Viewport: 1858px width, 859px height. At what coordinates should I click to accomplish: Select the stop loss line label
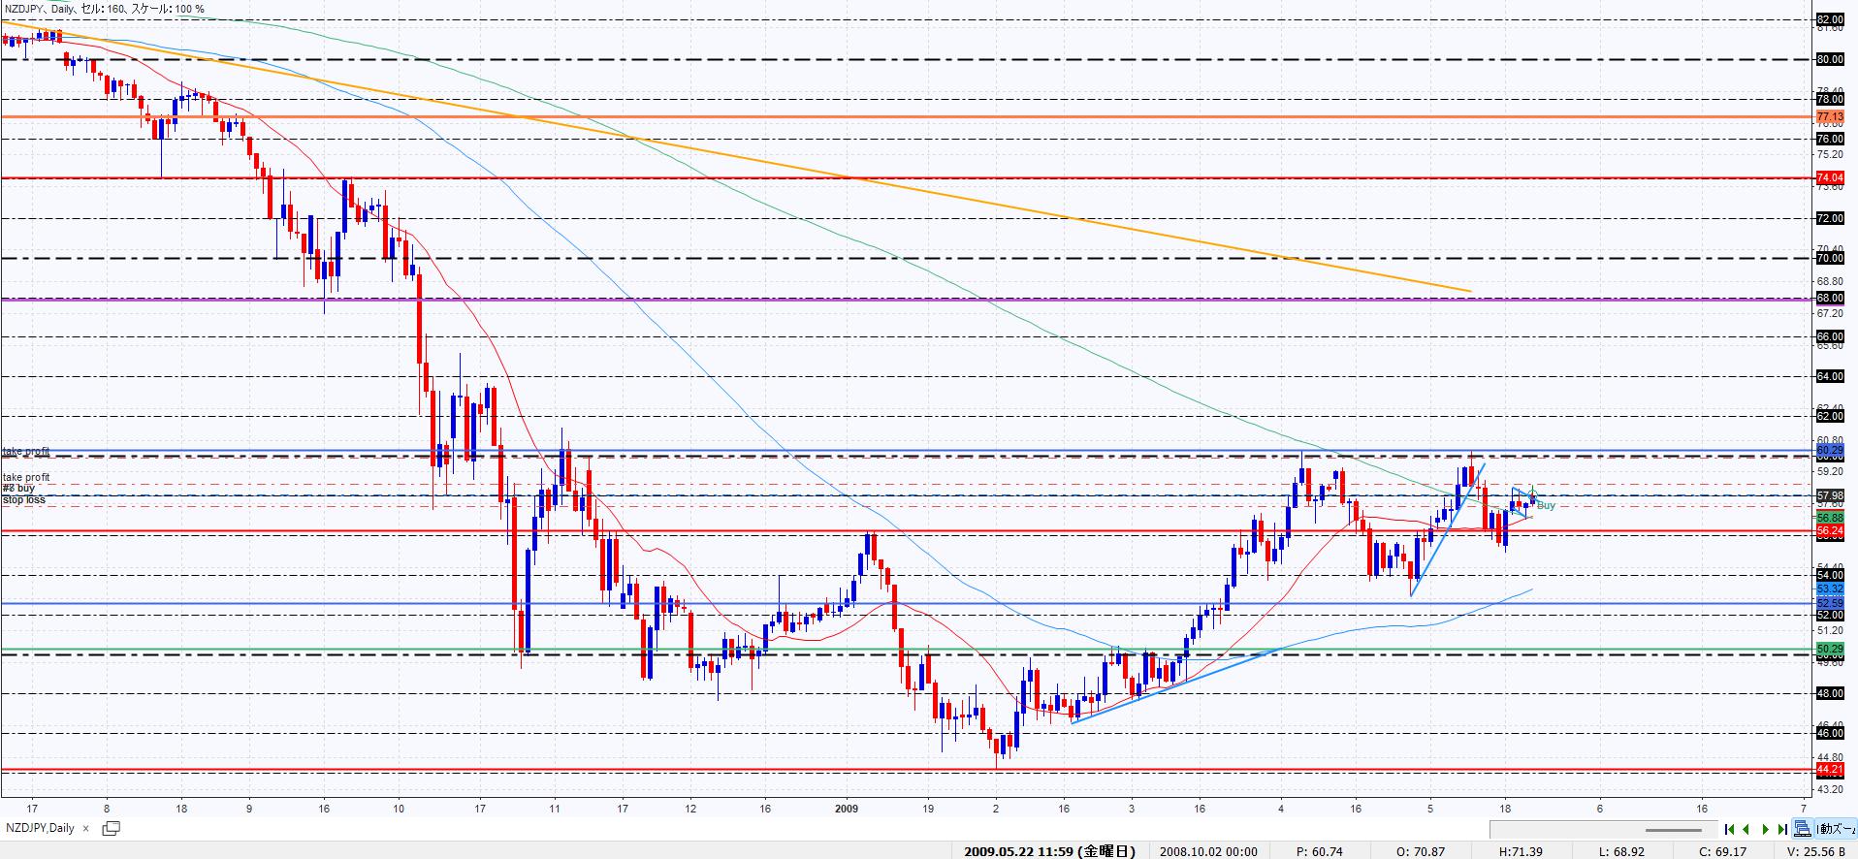click(23, 500)
